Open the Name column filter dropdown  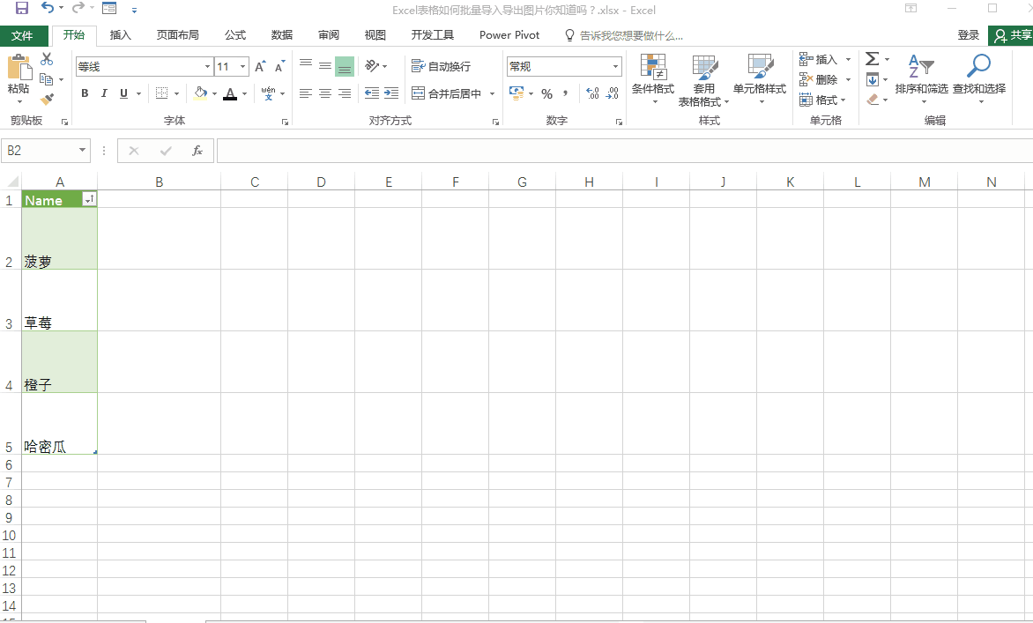point(88,200)
